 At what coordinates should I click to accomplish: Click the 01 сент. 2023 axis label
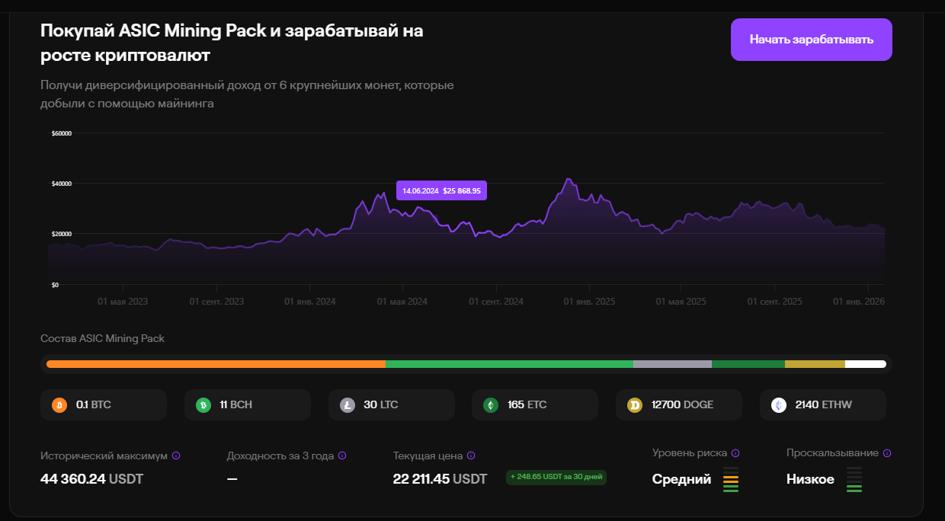point(216,302)
